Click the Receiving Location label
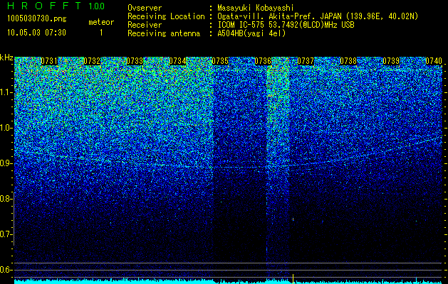 pos(166,16)
